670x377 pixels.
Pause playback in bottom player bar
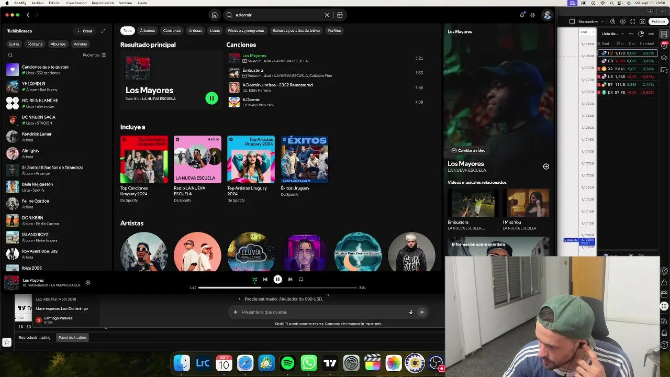[x=278, y=280]
